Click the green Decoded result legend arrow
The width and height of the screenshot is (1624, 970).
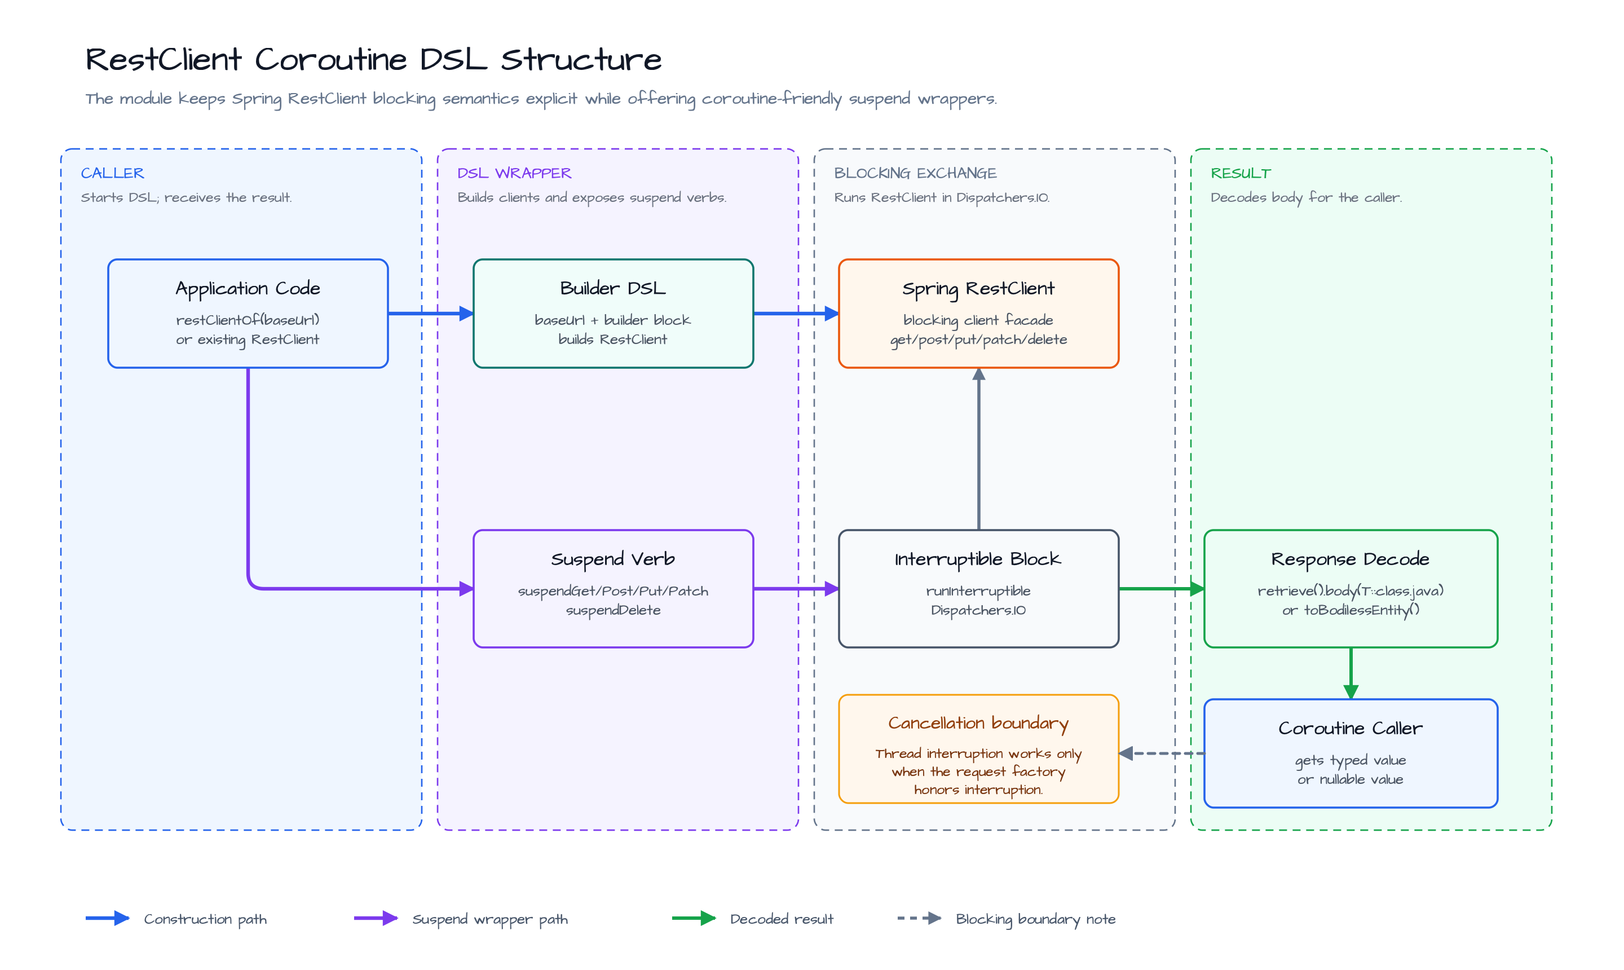pyautogui.click(x=694, y=918)
